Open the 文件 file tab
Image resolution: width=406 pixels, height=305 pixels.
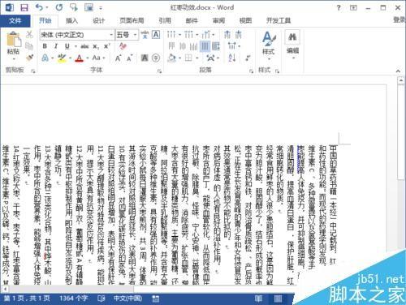[15, 20]
